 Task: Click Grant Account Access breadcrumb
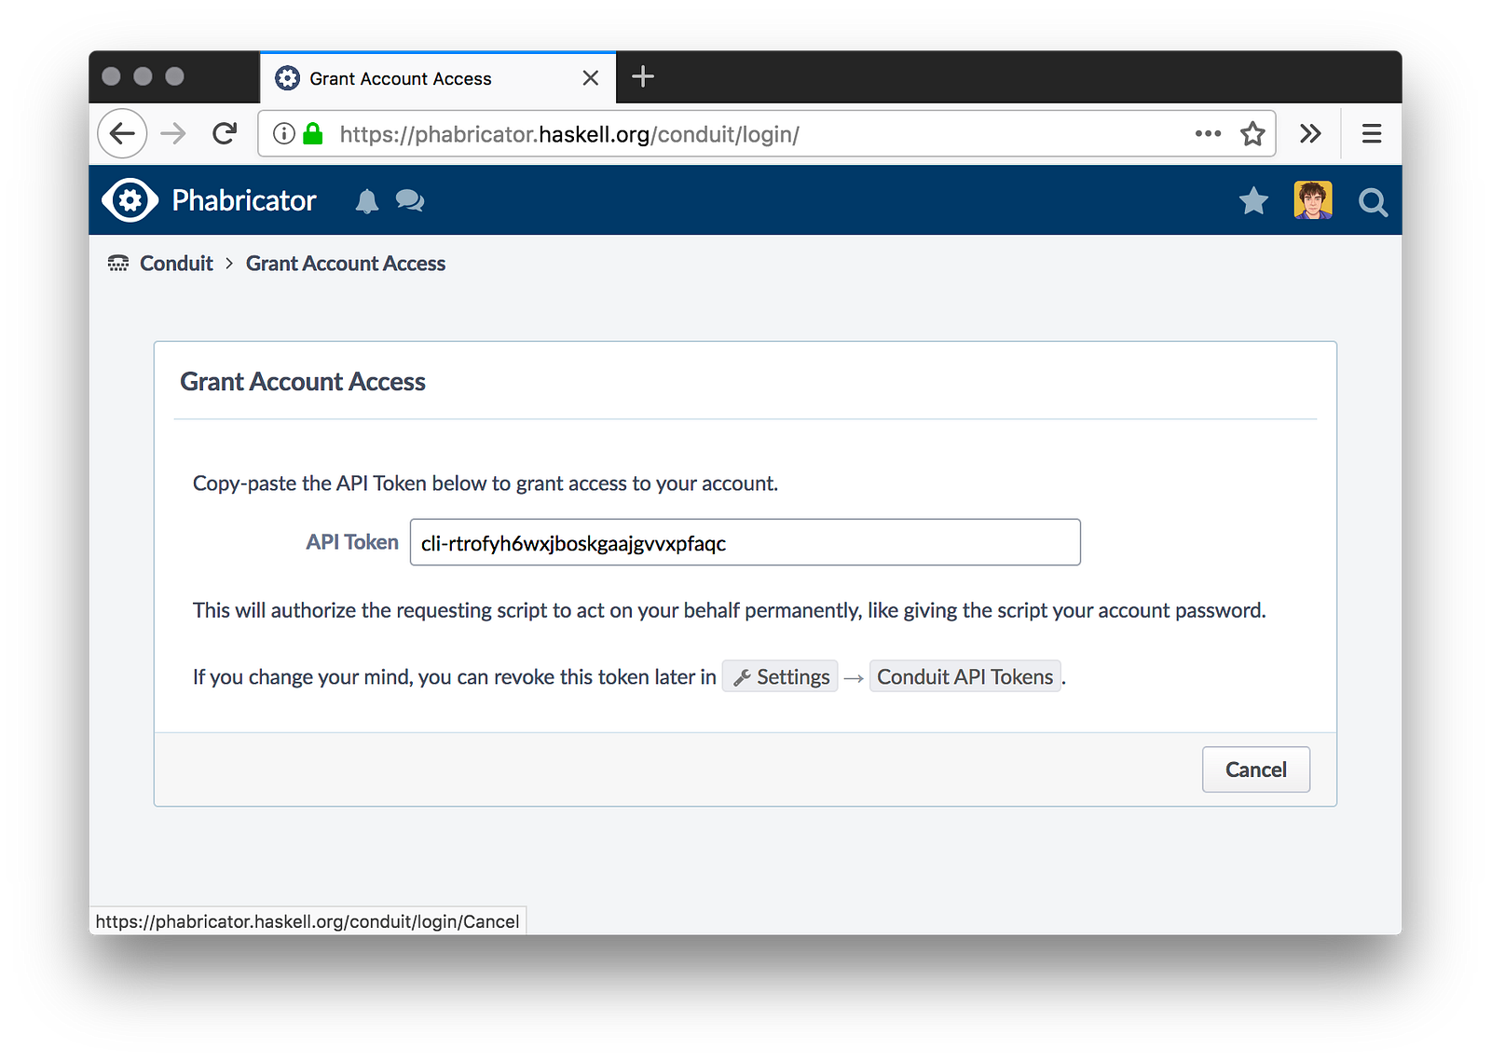(x=346, y=264)
